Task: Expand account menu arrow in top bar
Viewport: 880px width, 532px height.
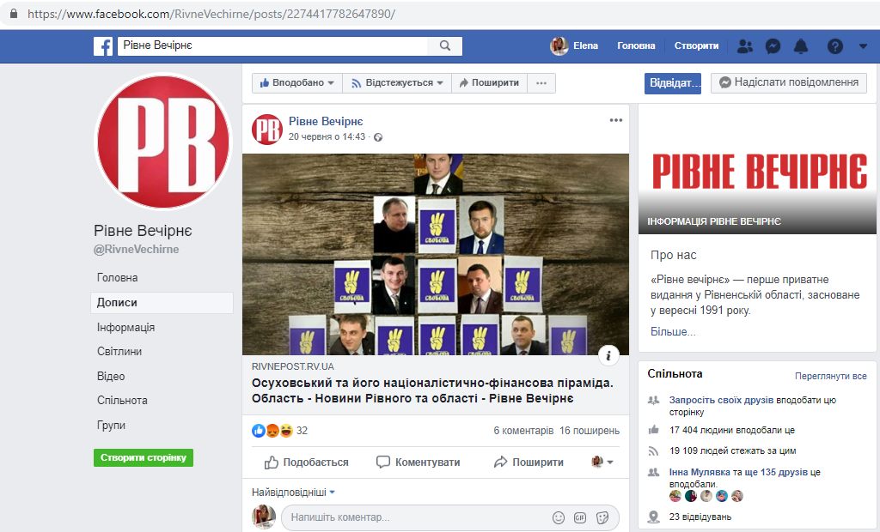Action: click(863, 46)
